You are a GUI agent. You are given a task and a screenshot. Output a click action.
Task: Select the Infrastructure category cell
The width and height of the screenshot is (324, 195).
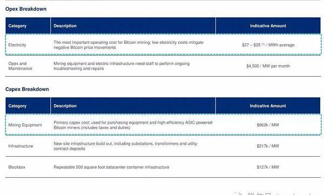[21, 146]
